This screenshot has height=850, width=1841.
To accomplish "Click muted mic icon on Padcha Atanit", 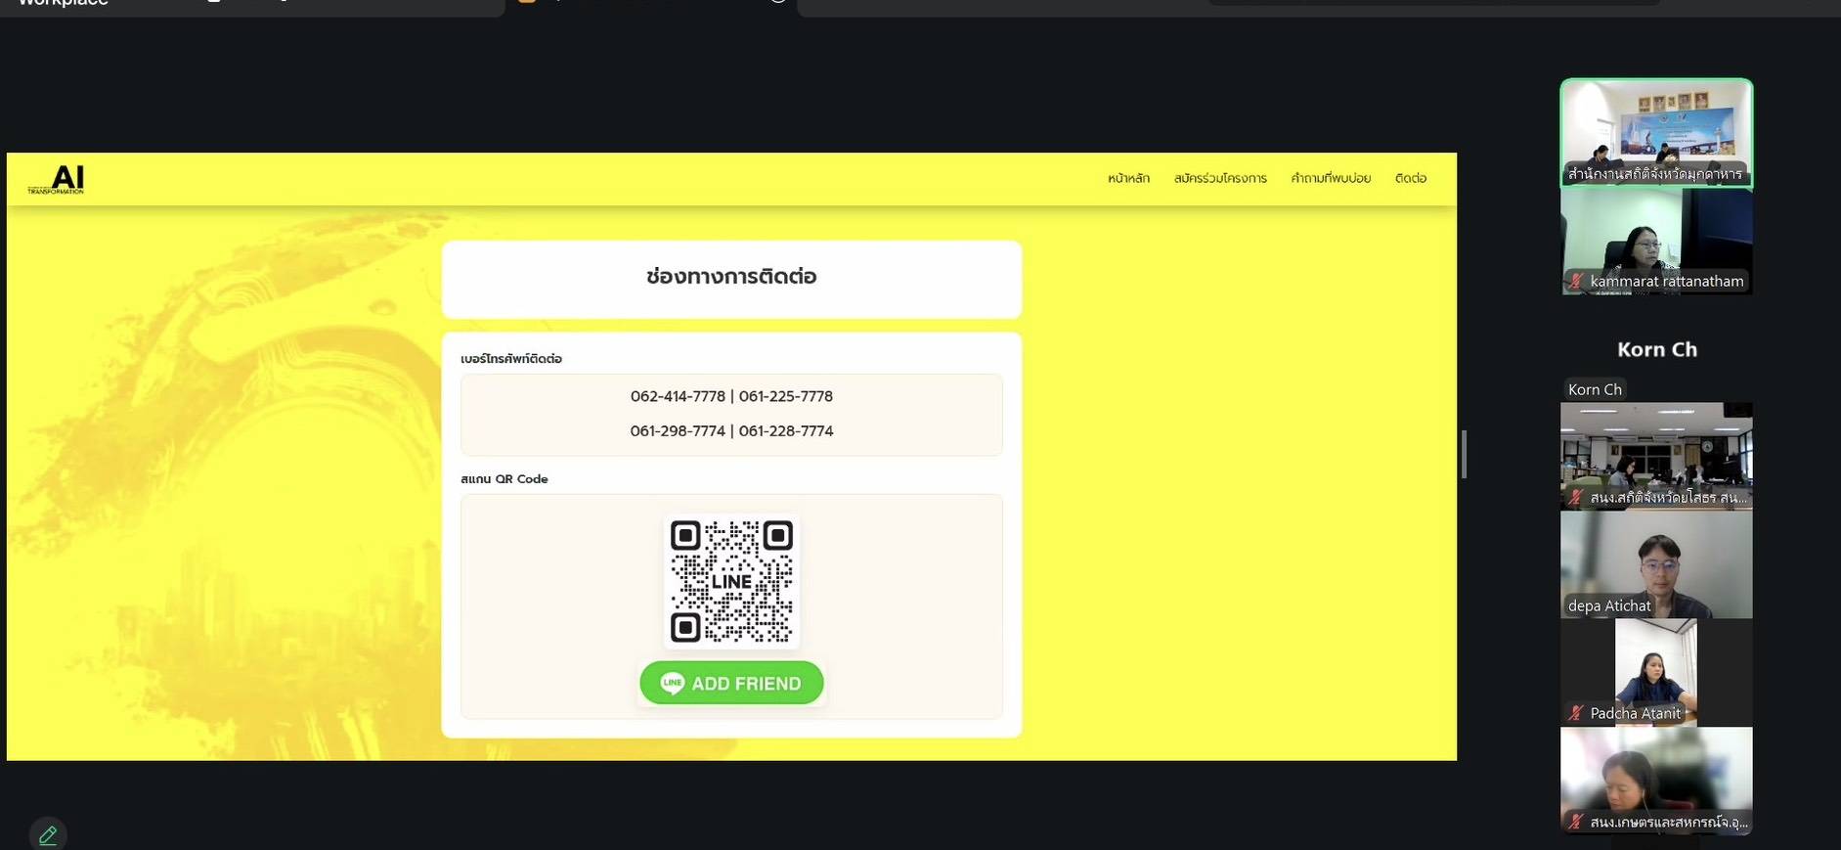I will click(x=1575, y=713).
